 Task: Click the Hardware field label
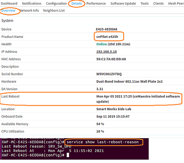point(9,81)
